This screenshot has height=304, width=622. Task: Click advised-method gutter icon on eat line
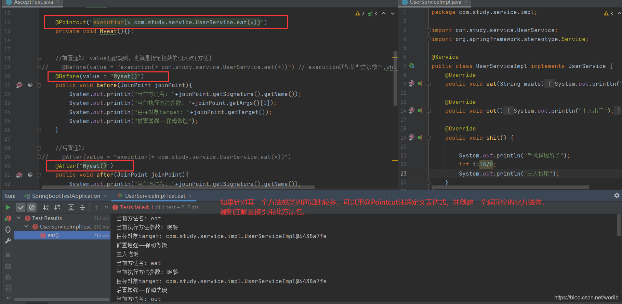coord(412,83)
